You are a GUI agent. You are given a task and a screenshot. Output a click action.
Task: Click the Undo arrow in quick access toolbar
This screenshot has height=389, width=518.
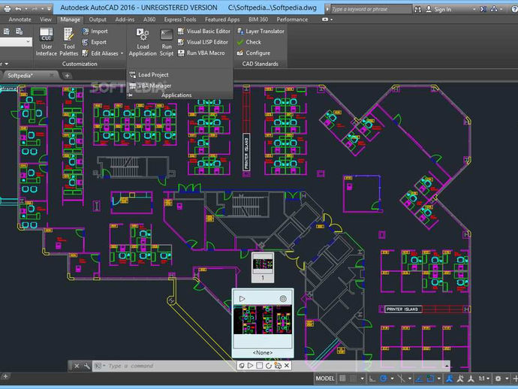18,9
